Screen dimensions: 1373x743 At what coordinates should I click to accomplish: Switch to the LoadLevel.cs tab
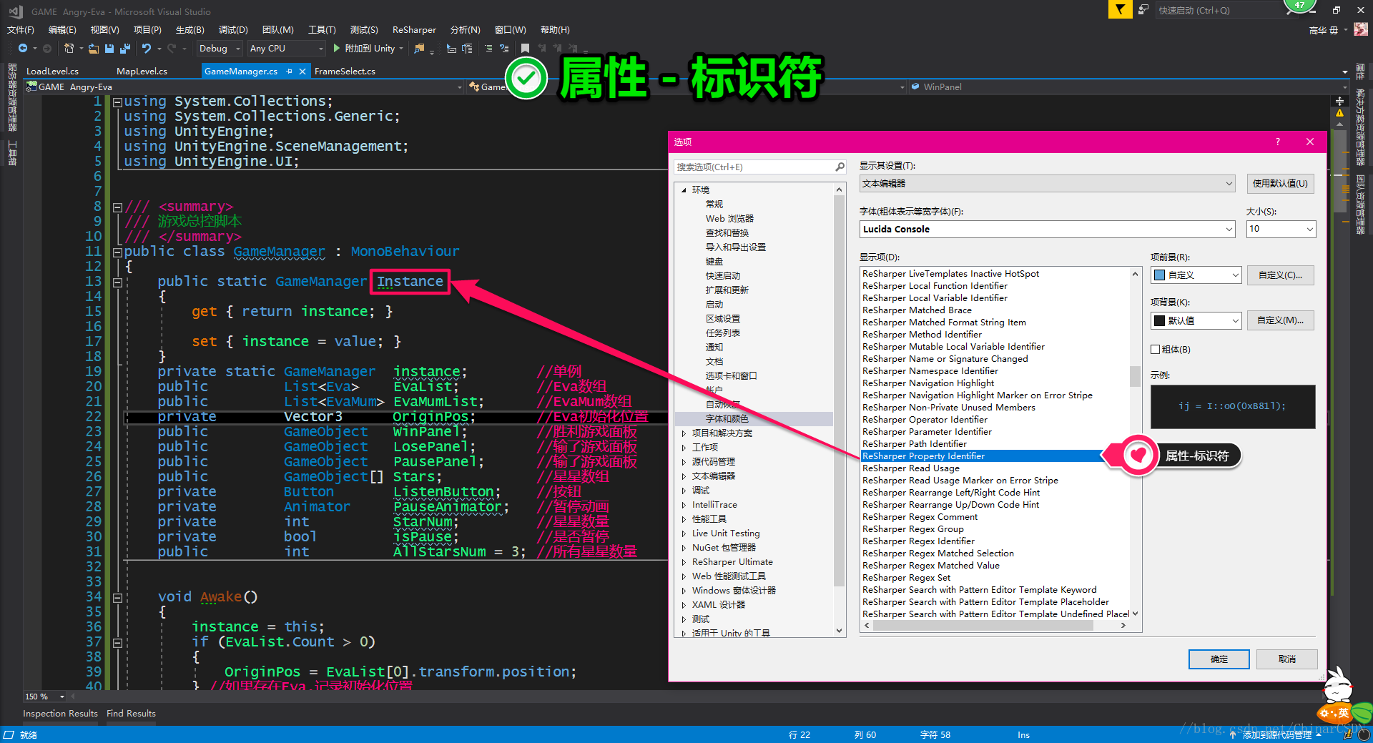(x=52, y=71)
